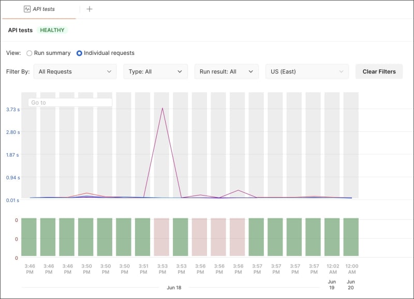Select the Run summary radio button
Screen dimensions: 414x299
pyautogui.click(x=29, y=53)
